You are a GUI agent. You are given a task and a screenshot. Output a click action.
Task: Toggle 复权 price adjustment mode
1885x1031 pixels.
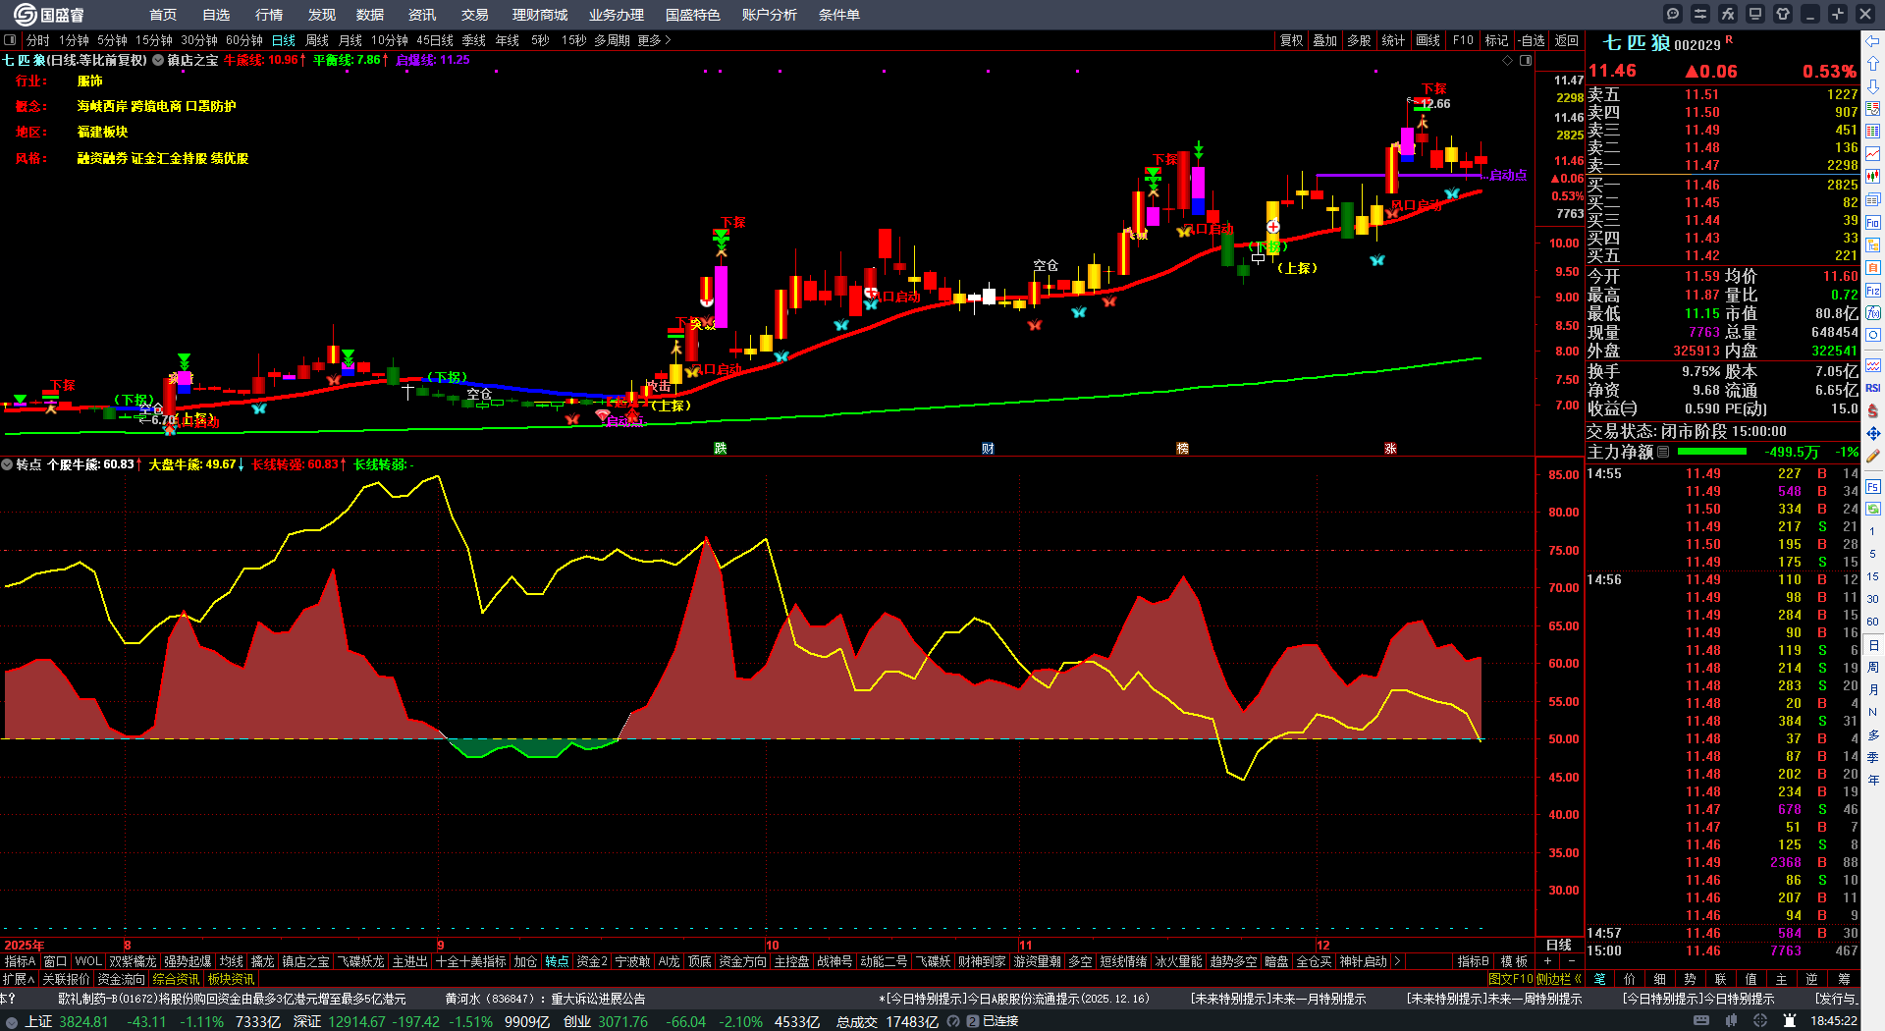(1291, 40)
